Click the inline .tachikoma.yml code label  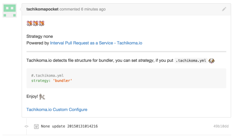[x=191, y=61]
